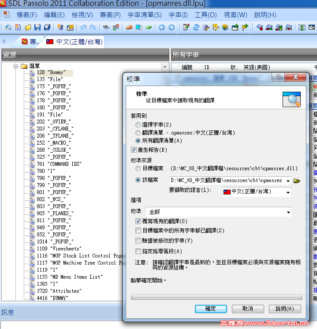Open the 字串清單(S) menu
317x329 pixels.
click(145, 15)
